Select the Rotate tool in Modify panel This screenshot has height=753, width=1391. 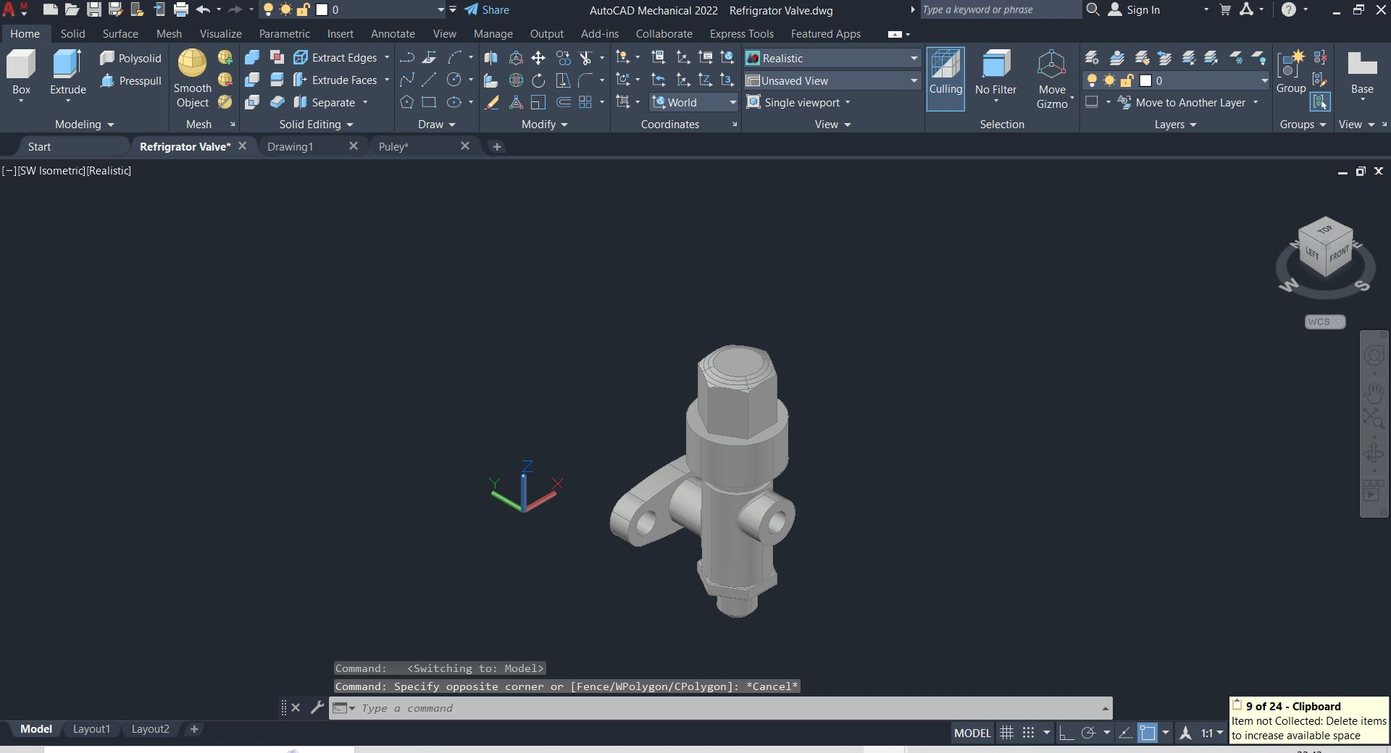[538, 80]
